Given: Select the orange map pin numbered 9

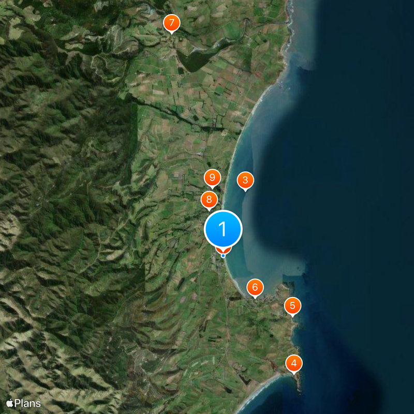Looking at the screenshot, I should [x=212, y=178].
